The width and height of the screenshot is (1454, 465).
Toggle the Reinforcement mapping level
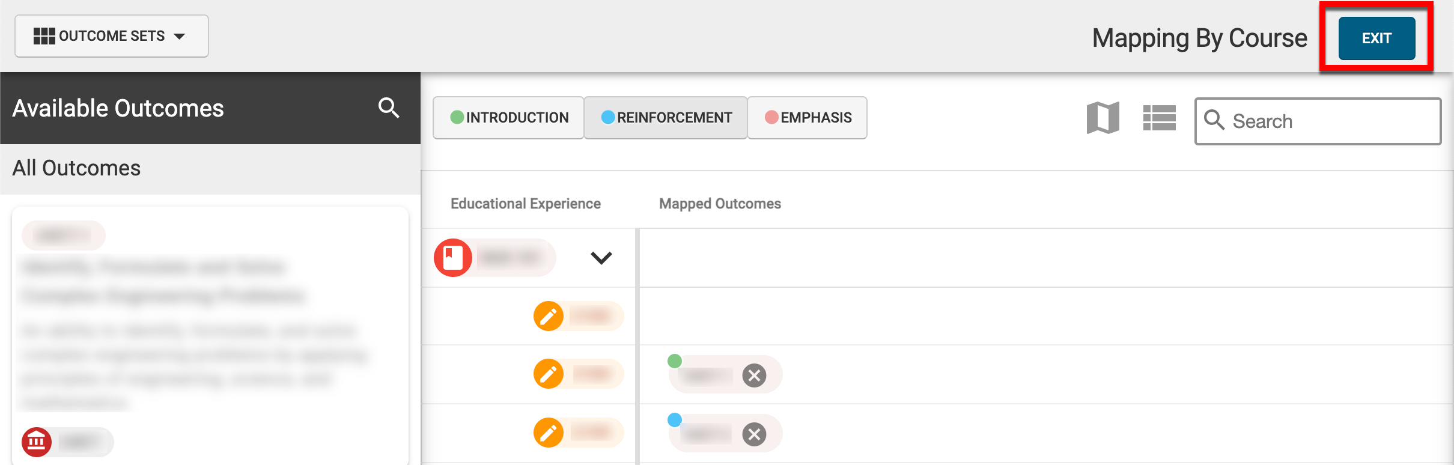(666, 118)
